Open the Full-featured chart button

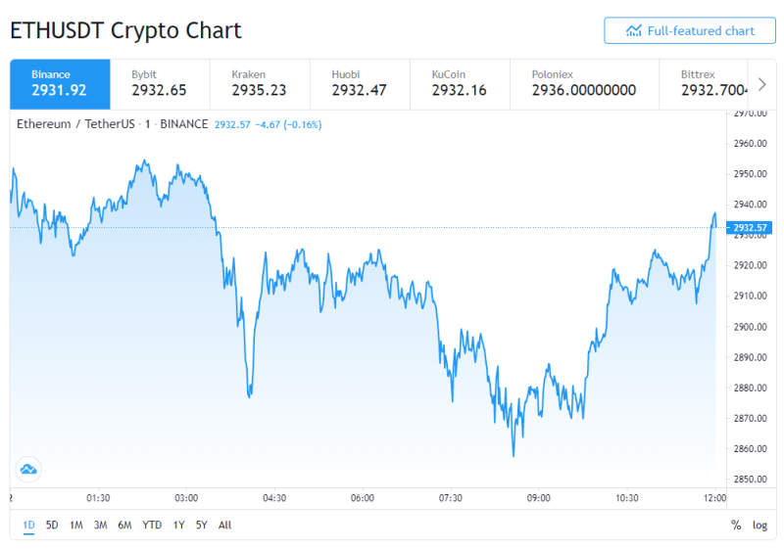click(690, 31)
